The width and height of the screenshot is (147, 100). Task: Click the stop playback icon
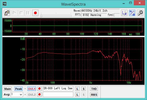(x=21, y=13)
